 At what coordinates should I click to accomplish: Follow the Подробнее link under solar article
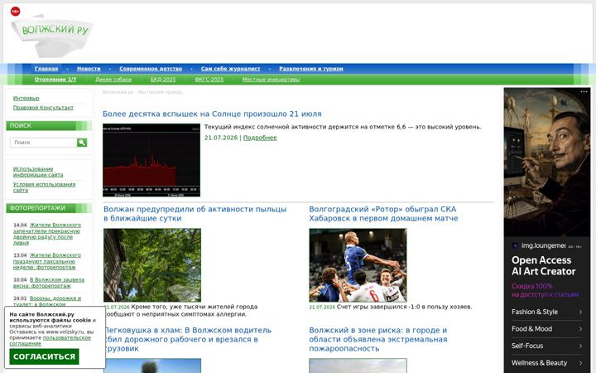point(260,138)
